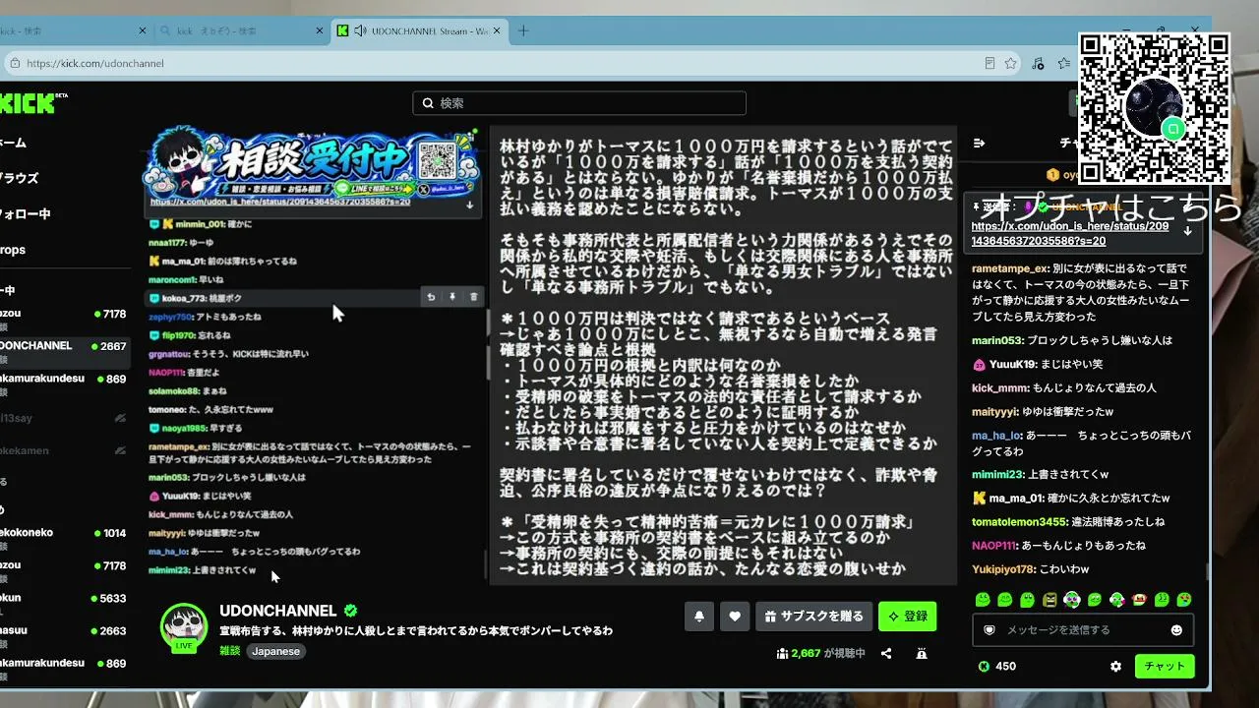This screenshot has height=708, width=1259.
Task: Click username kick_mmm in chat
Action: [x=998, y=387]
